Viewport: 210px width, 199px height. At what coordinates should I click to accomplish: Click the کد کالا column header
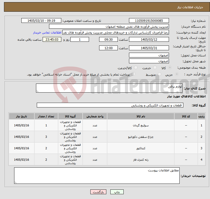(186, 116)
